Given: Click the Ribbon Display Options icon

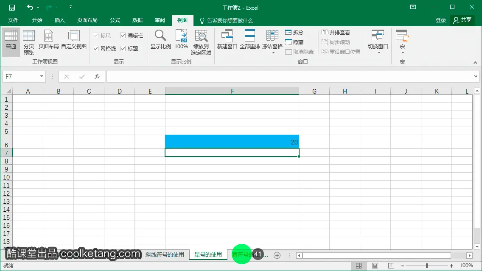Looking at the screenshot, I should (x=413, y=7).
